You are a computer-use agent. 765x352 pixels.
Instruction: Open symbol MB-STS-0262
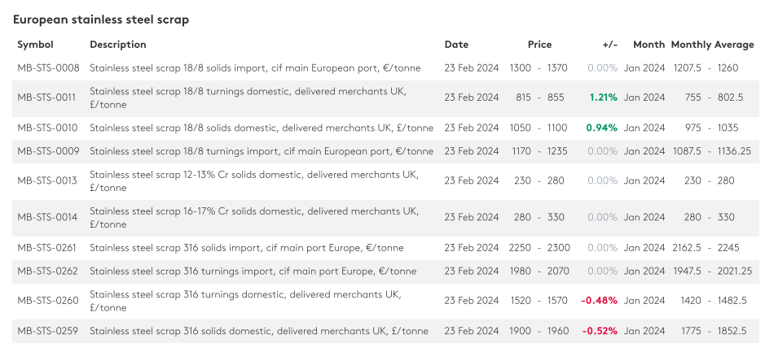coord(47,271)
